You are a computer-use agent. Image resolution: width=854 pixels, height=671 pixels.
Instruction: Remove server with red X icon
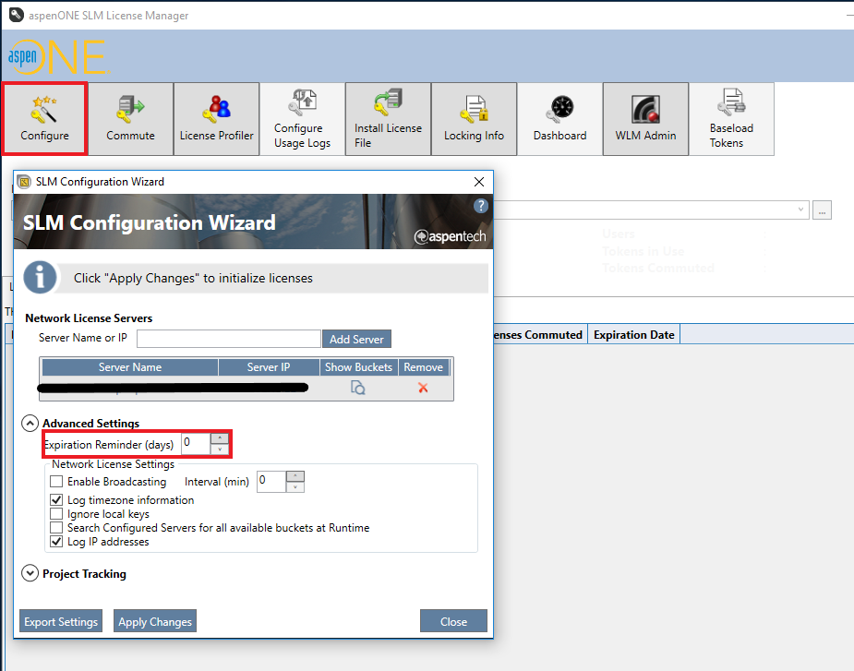pyautogui.click(x=423, y=388)
